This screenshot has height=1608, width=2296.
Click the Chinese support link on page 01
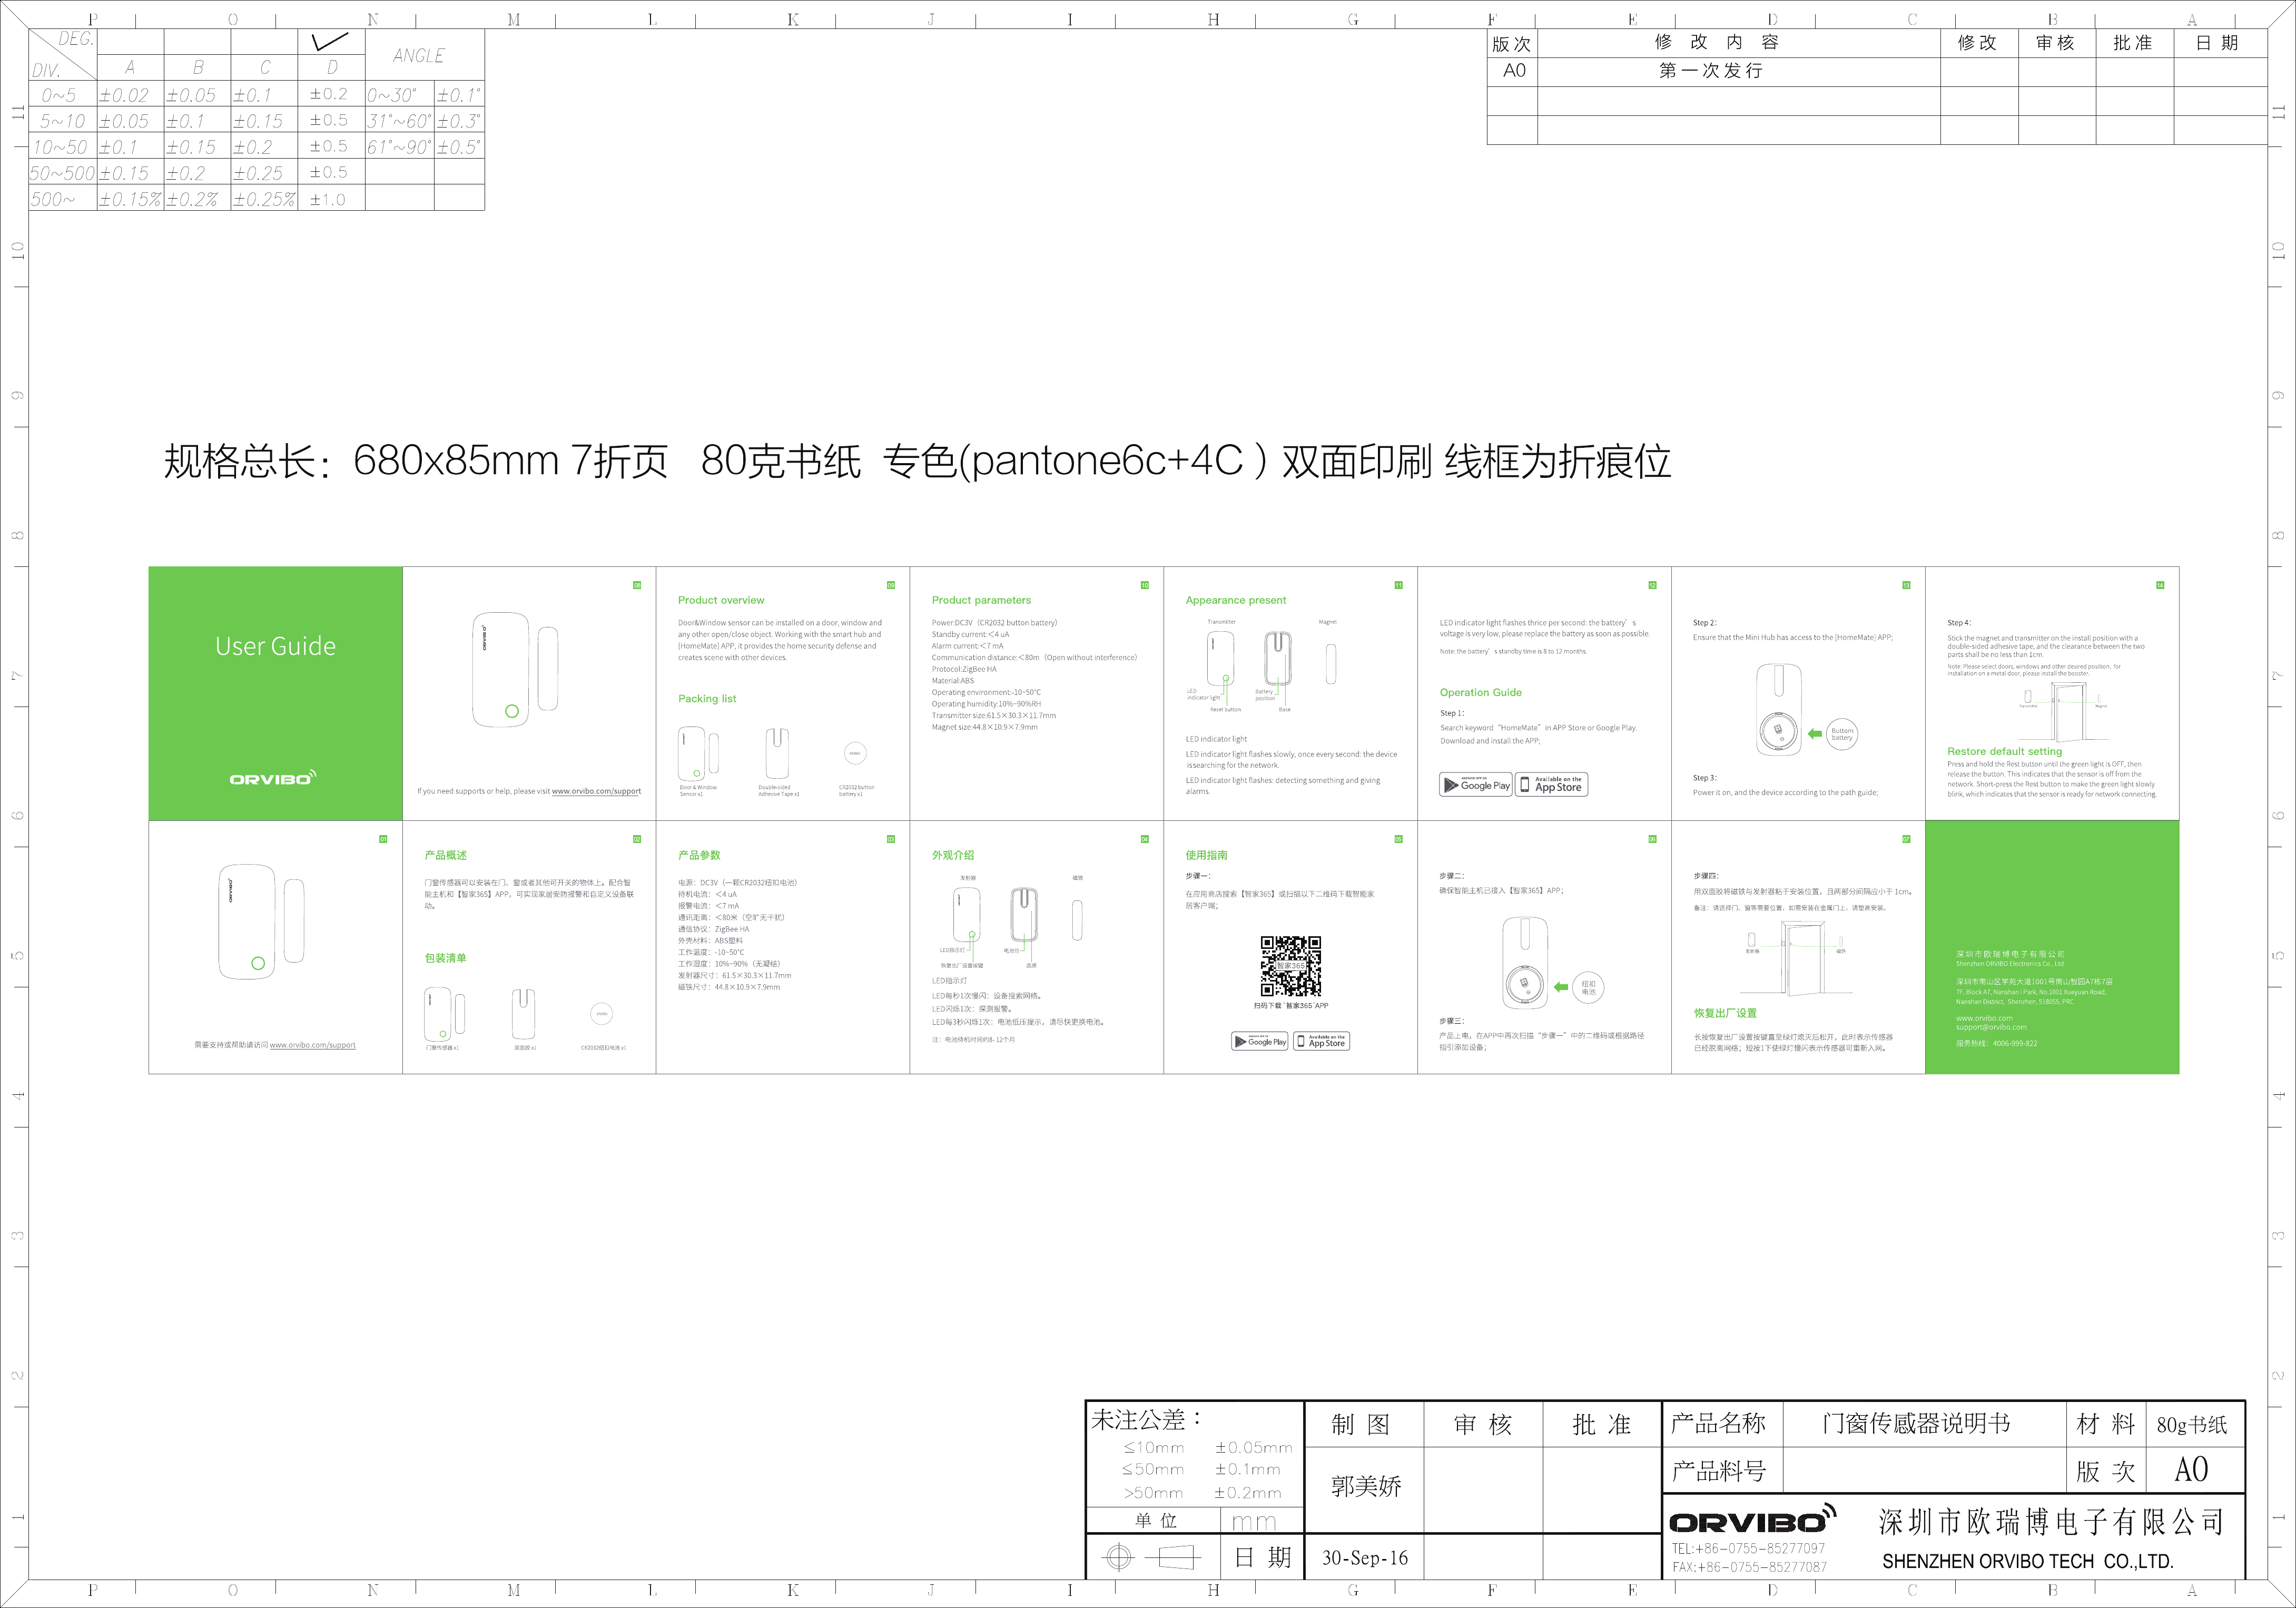tap(312, 1045)
